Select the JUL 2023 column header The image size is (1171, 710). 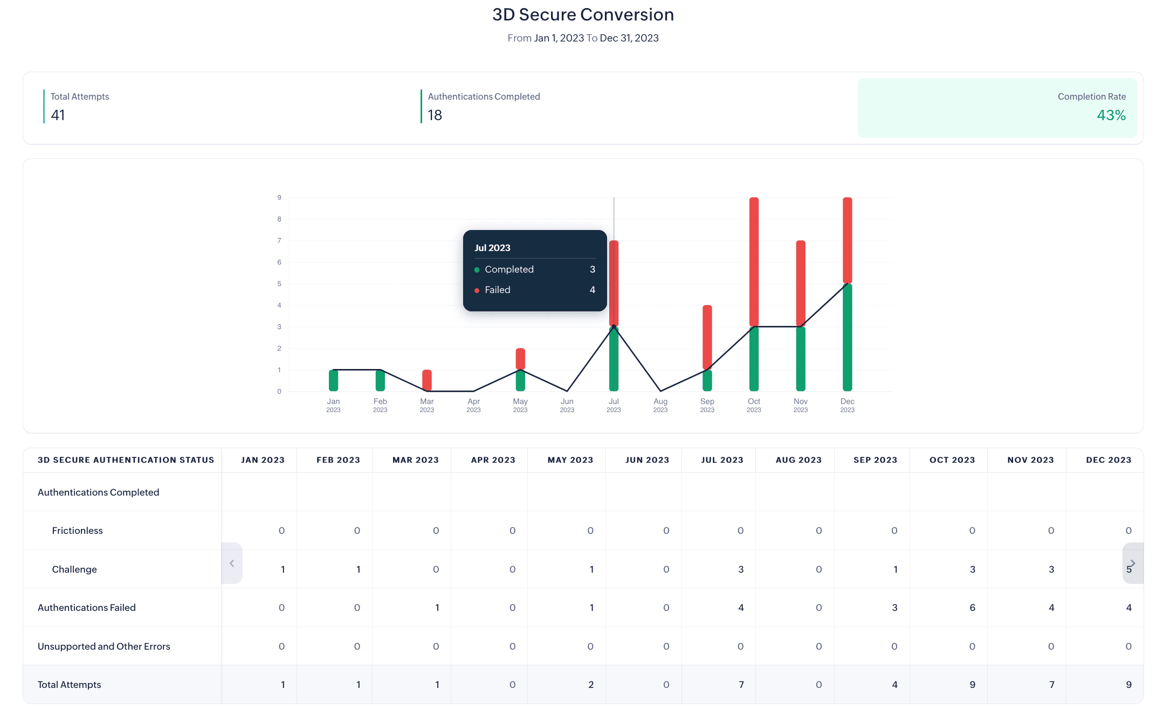pyautogui.click(x=722, y=460)
